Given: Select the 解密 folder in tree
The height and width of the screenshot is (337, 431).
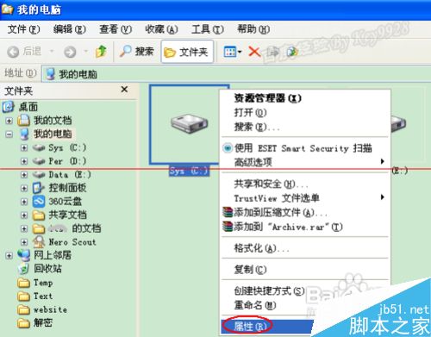Looking at the screenshot, I should [34, 323].
